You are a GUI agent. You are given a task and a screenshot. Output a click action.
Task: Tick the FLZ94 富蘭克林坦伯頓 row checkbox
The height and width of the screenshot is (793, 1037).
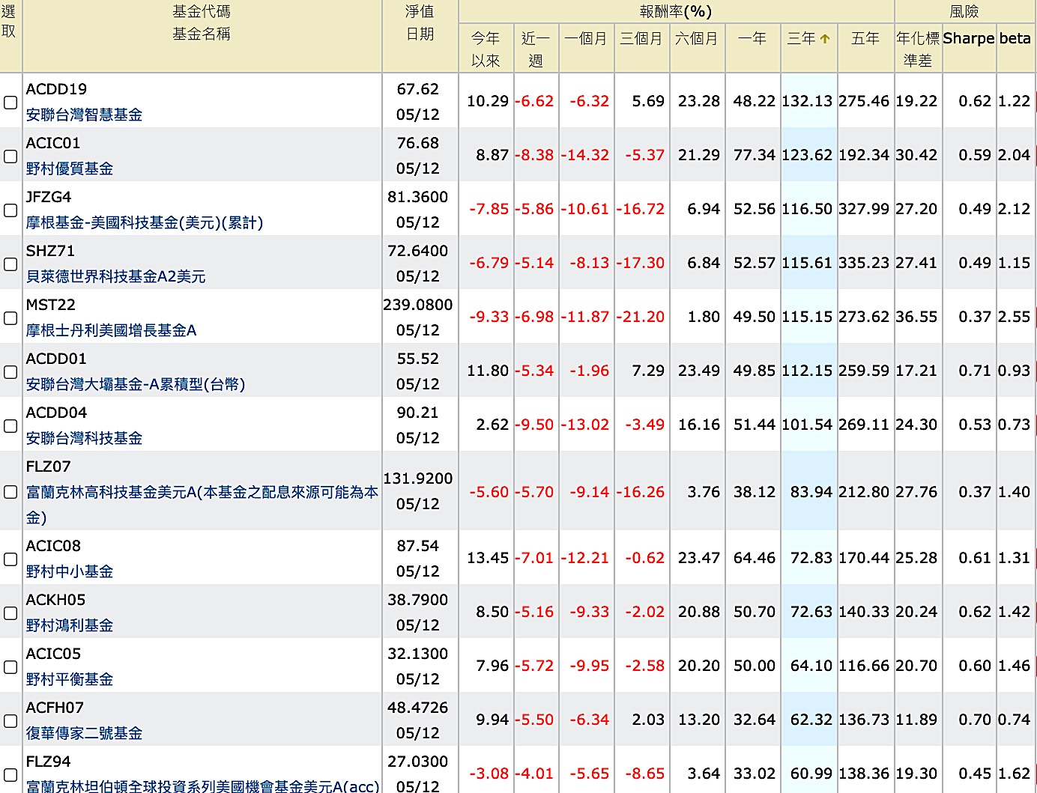[x=10, y=774]
